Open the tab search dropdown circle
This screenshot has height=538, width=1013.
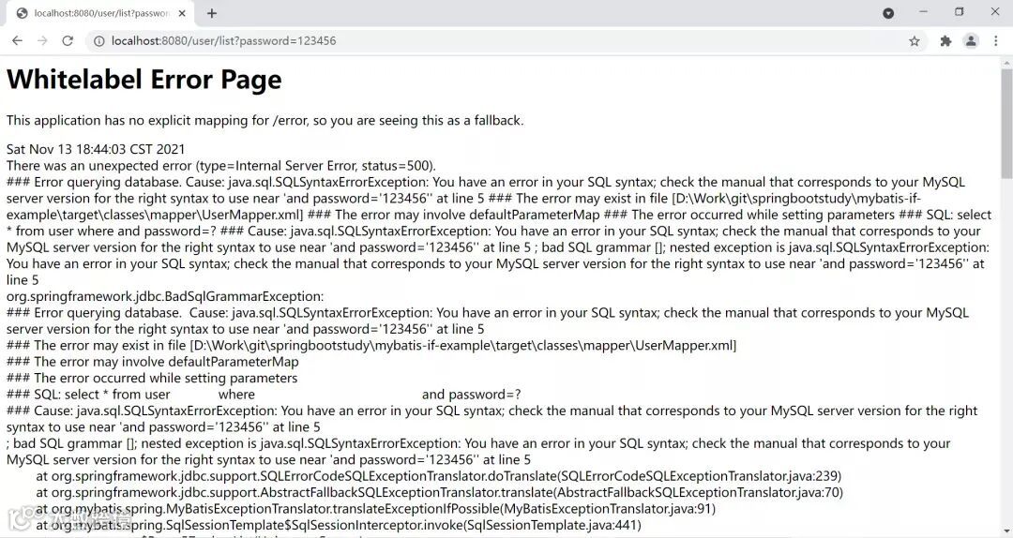tap(888, 13)
